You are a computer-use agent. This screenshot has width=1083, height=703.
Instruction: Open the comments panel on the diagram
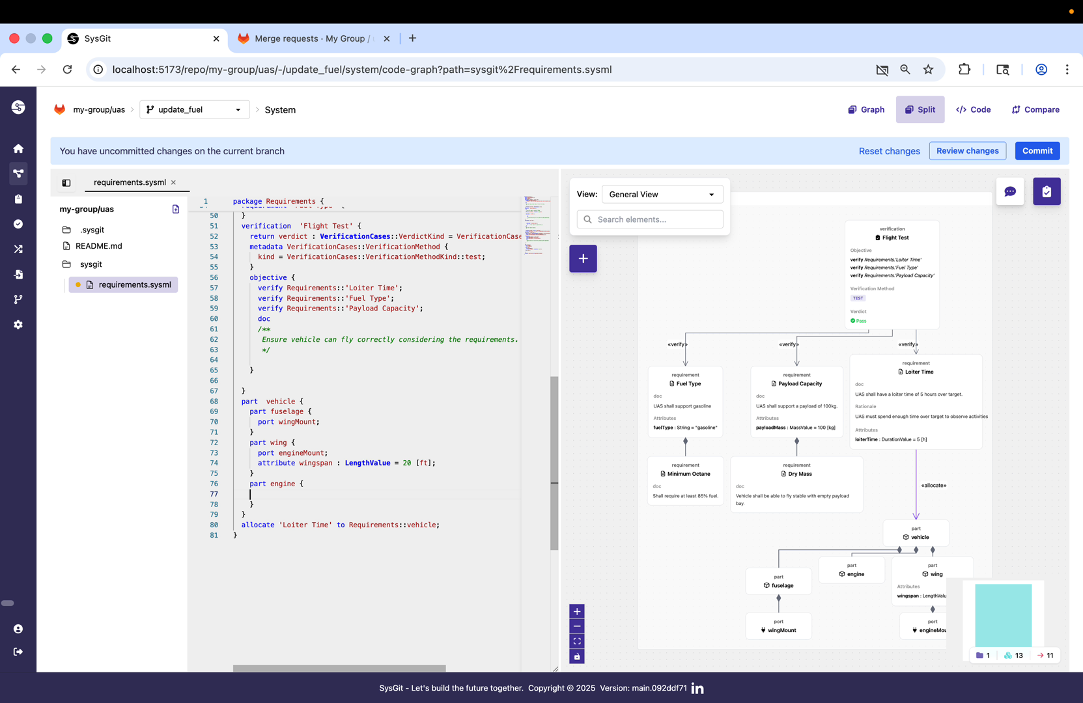click(x=1010, y=191)
